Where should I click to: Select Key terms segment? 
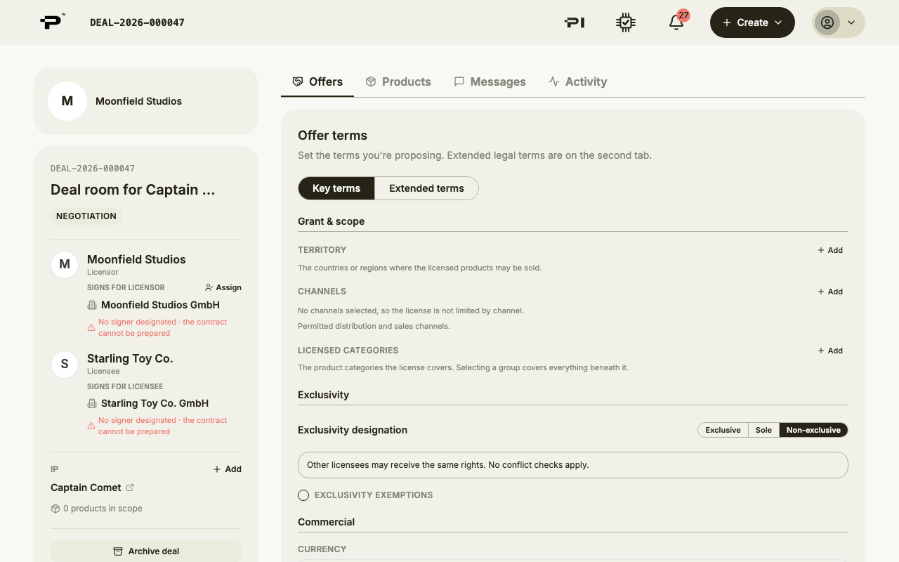[336, 188]
